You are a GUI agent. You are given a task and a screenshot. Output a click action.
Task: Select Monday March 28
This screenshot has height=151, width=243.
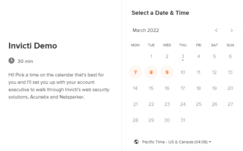point(135,120)
